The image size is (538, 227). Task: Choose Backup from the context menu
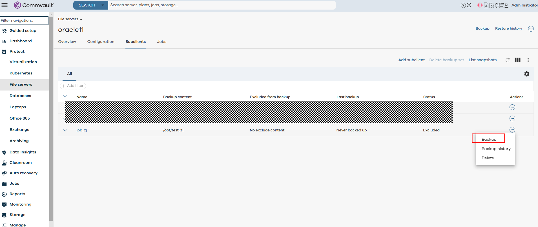(489, 139)
